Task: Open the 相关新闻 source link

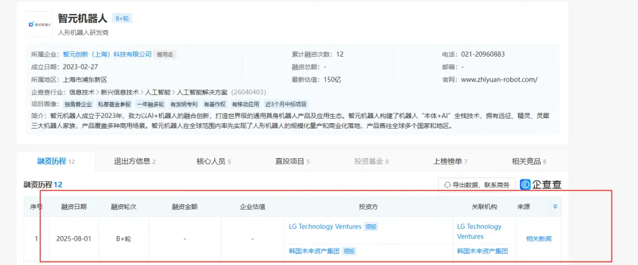Action: (x=539, y=239)
